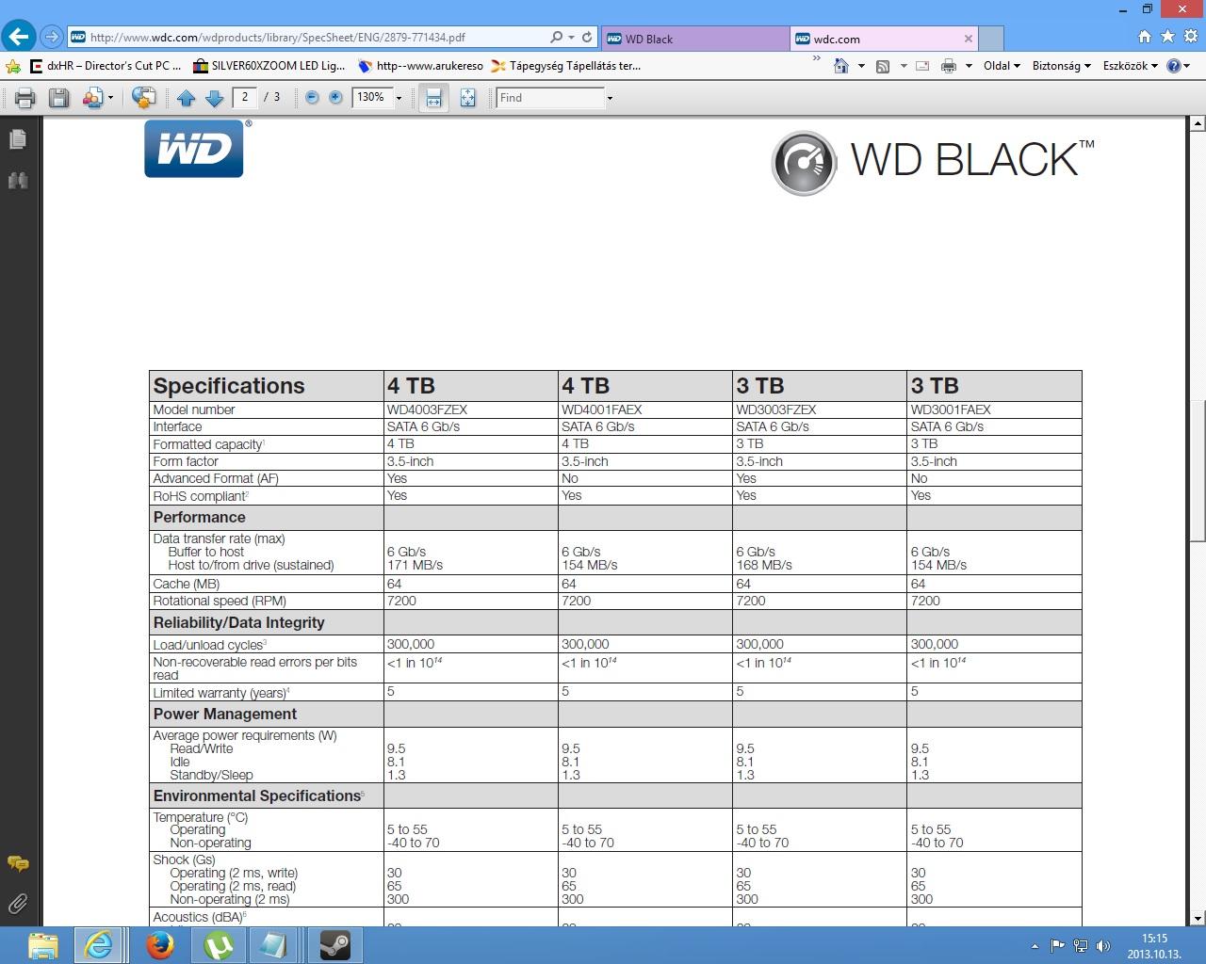Screen dimensions: 1206x964
Task: Toggle the fit-width scrolling mode button
Action: 433,98
